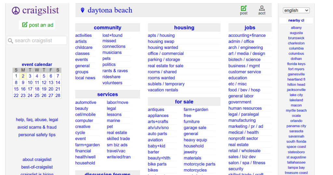Viewport: 333px width, 175px height.
Task: Open skilled trade services
Action: coord(118,139)
